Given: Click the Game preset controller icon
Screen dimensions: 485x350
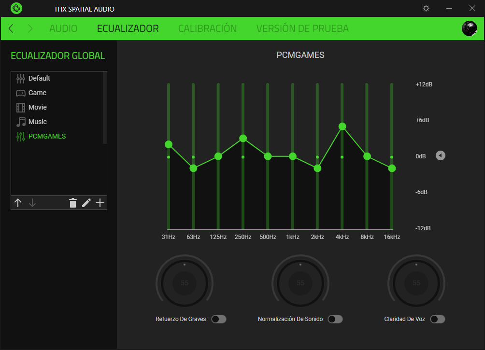Looking at the screenshot, I should tap(21, 93).
